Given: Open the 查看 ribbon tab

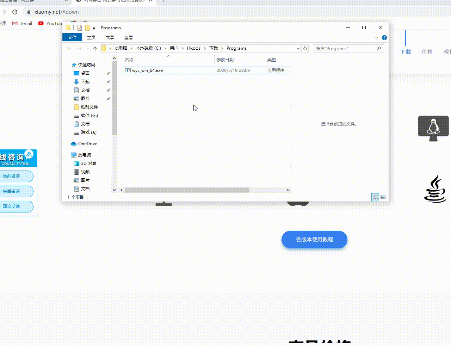Looking at the screenshot, I should pyautogui.click(x=128, y=38).
